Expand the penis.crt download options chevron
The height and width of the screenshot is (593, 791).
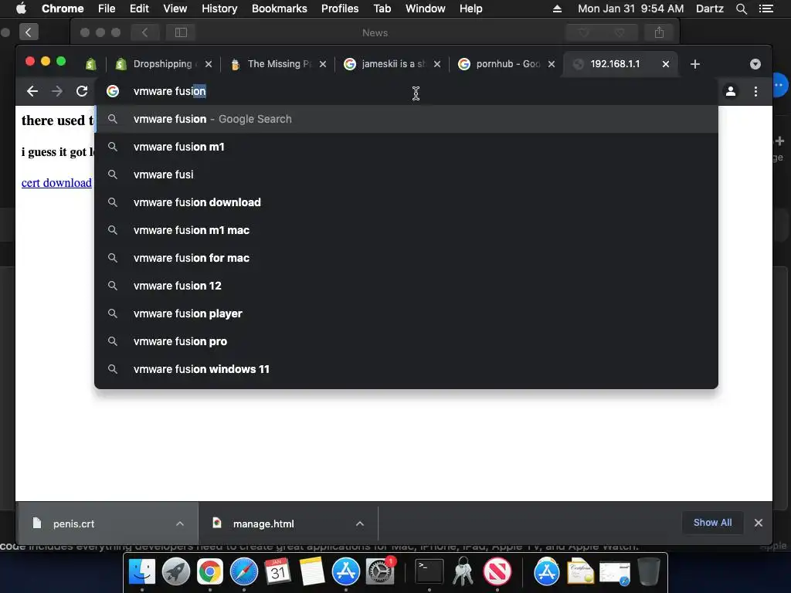click(x=179, y=524)
